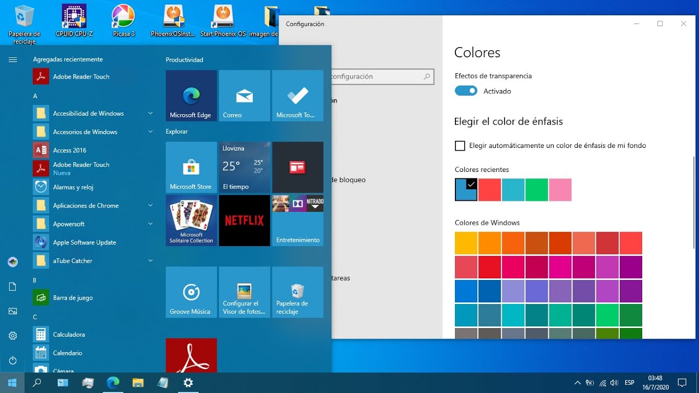Open Settings gear in the Start left rail
The width and height of the screenshot is (699, 393).
point(13,336)
